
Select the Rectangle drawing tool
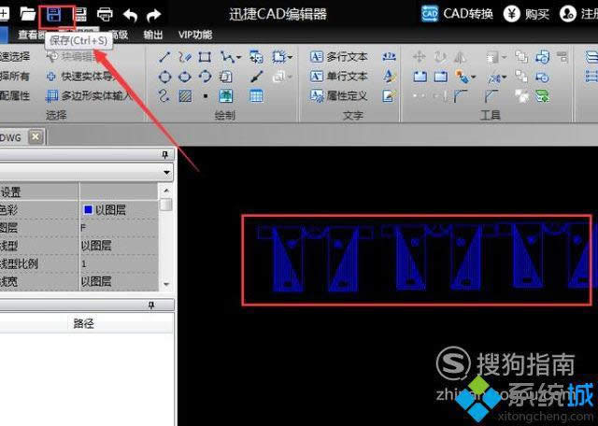coord(205,57)
